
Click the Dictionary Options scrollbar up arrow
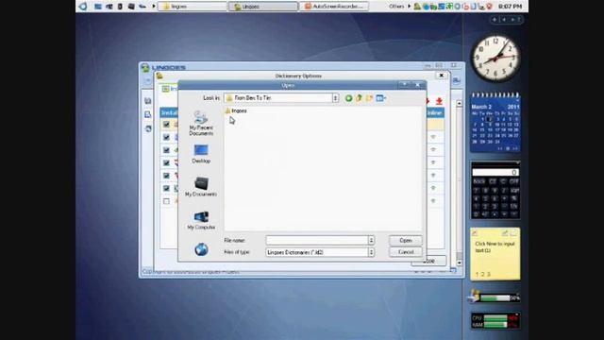[x=459, y=104]
